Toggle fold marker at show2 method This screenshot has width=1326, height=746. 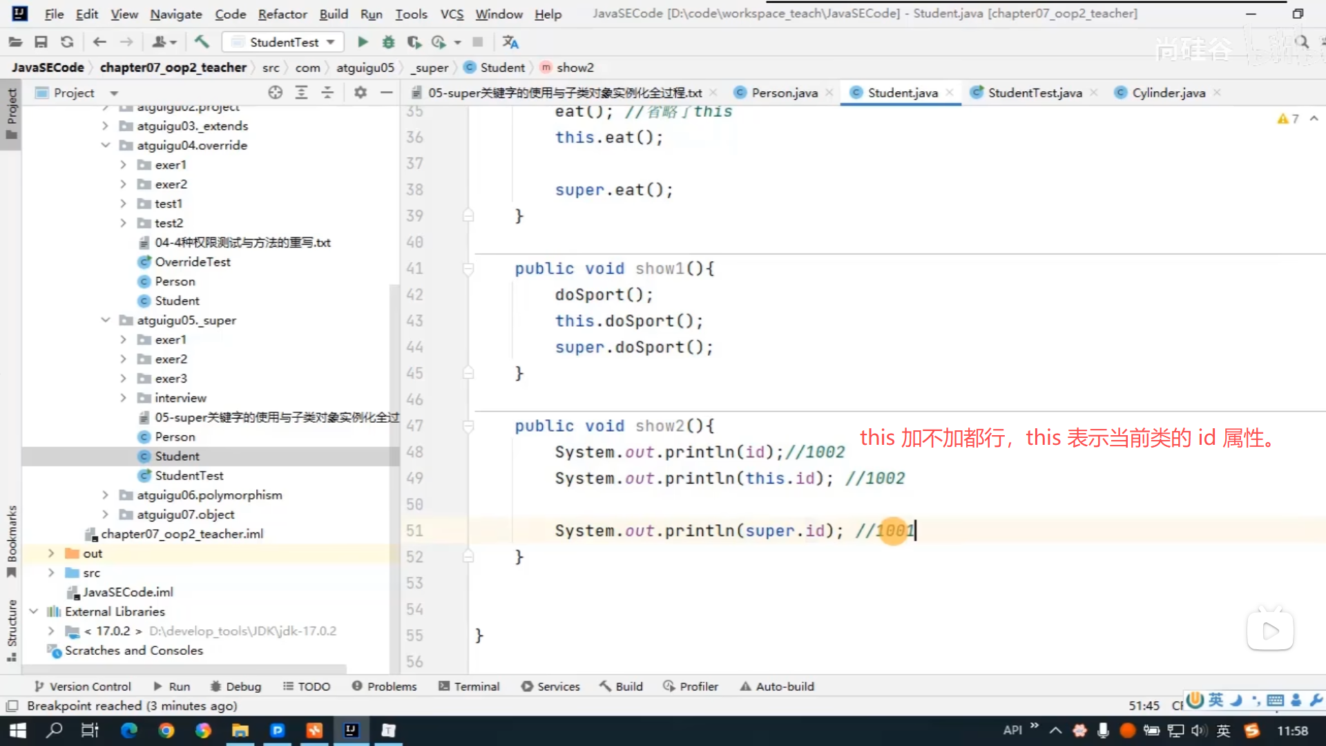coord(468,426)
